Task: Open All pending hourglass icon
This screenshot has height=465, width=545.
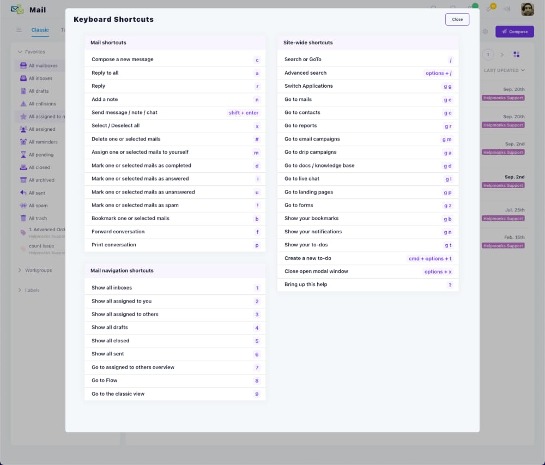Action: pyautogui.click(x=23, y=155)
